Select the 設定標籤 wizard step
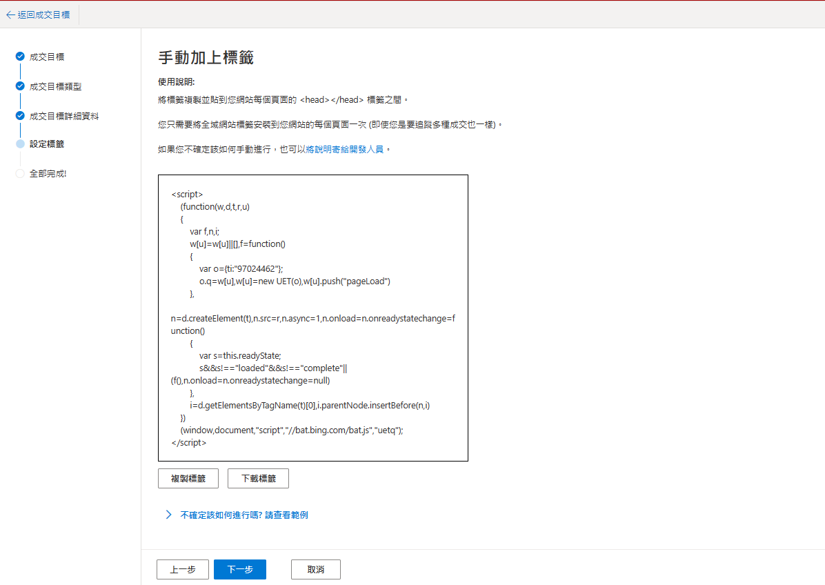This screenshot has height=585, width=825. pos(47,144)
